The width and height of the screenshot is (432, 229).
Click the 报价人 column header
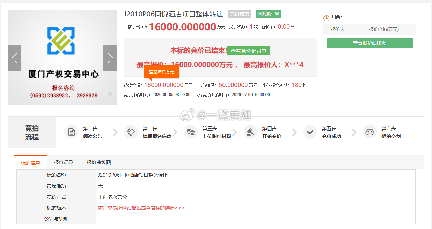coord(337,29)
